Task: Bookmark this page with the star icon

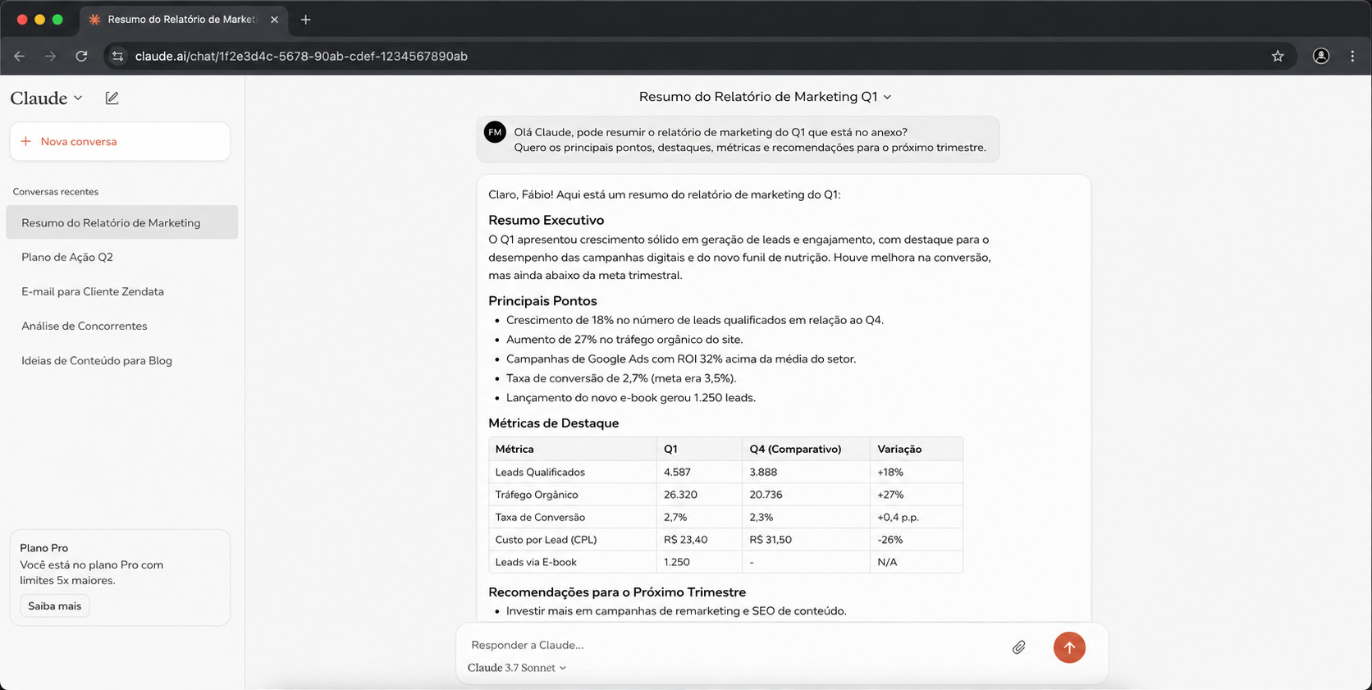Action: [1278, 56]
